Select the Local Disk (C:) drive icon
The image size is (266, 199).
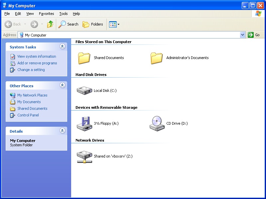tap(84, 91)
